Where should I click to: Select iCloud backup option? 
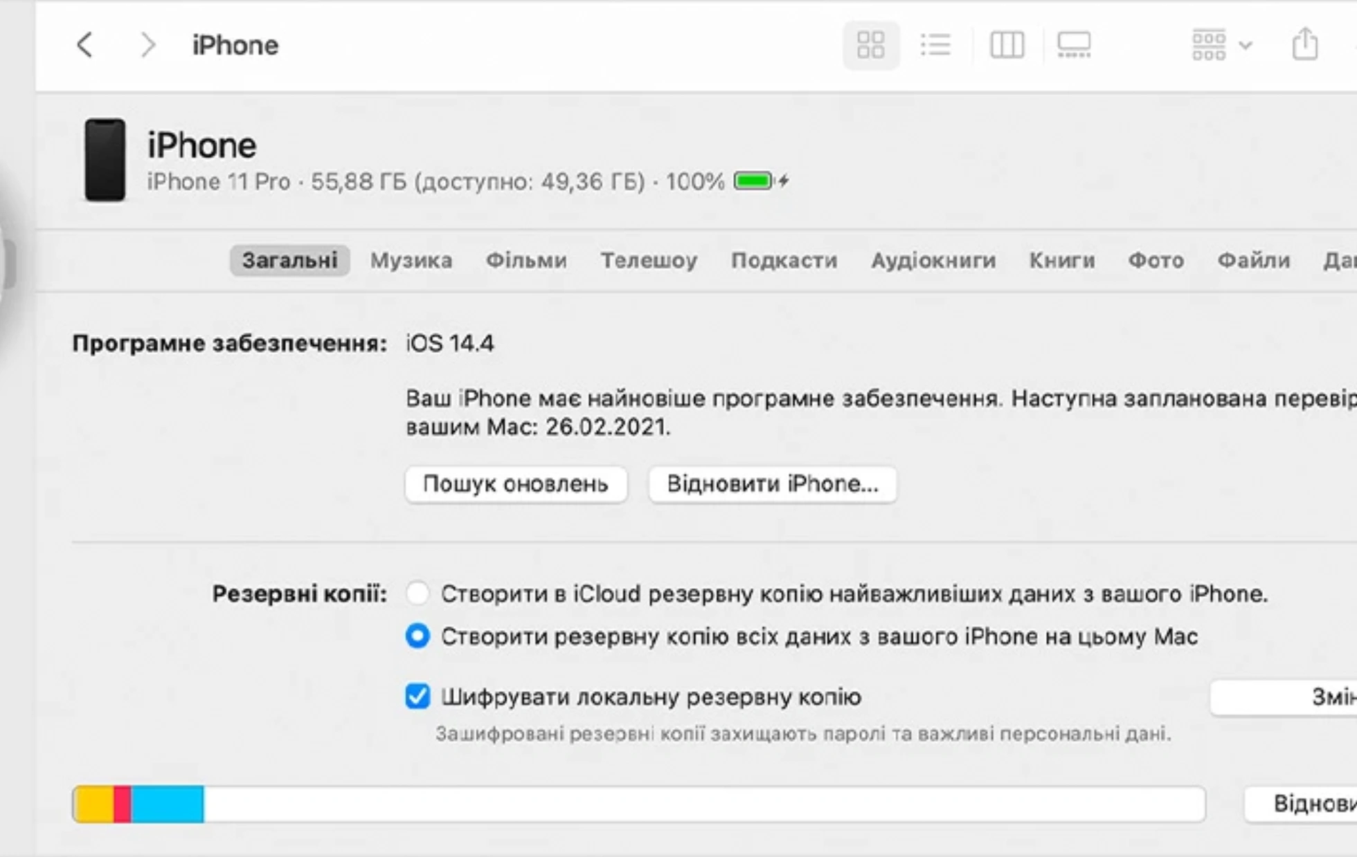pos(416,593)
